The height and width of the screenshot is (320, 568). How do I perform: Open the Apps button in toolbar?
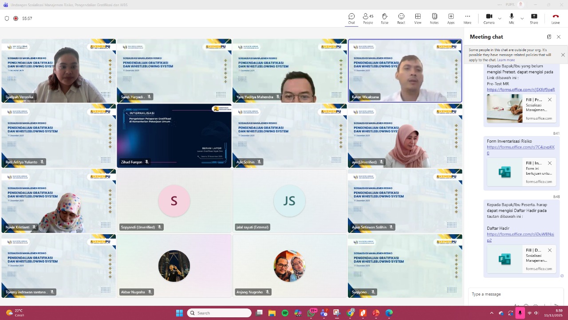tap(451, 18)
